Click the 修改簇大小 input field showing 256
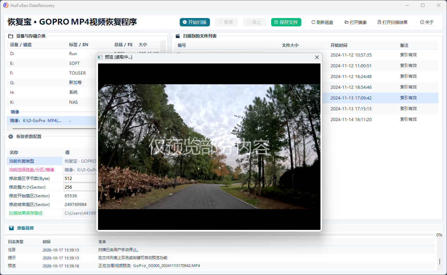 click(80, 187)
